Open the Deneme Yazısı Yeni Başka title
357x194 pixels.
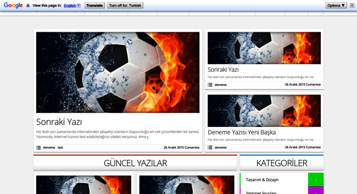point(242,132)
